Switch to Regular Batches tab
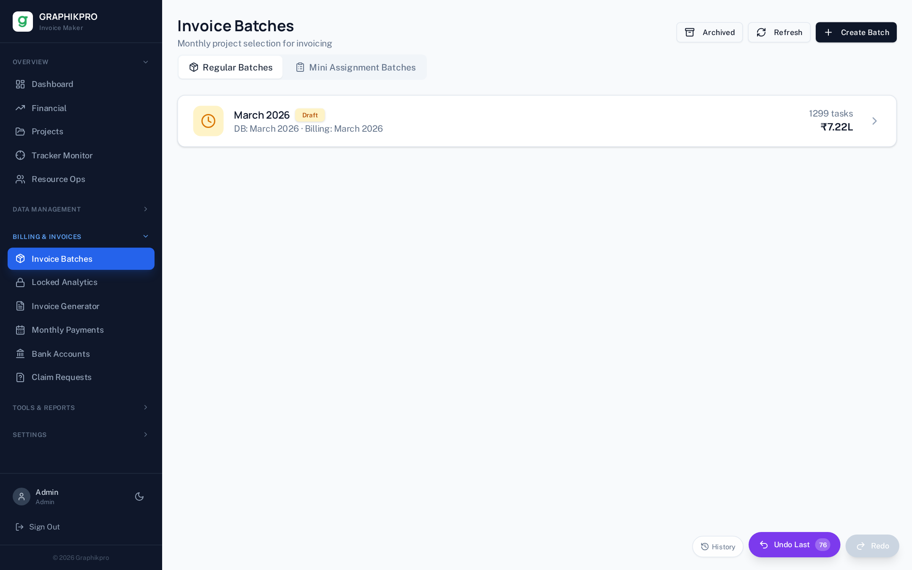The image size is (912, 570). point(231,68)
